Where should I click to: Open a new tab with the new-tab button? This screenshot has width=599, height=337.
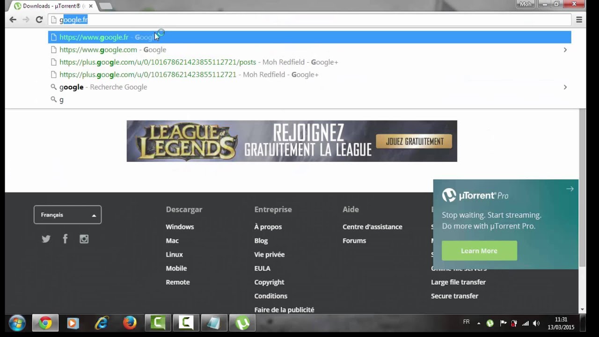(106, 6)
